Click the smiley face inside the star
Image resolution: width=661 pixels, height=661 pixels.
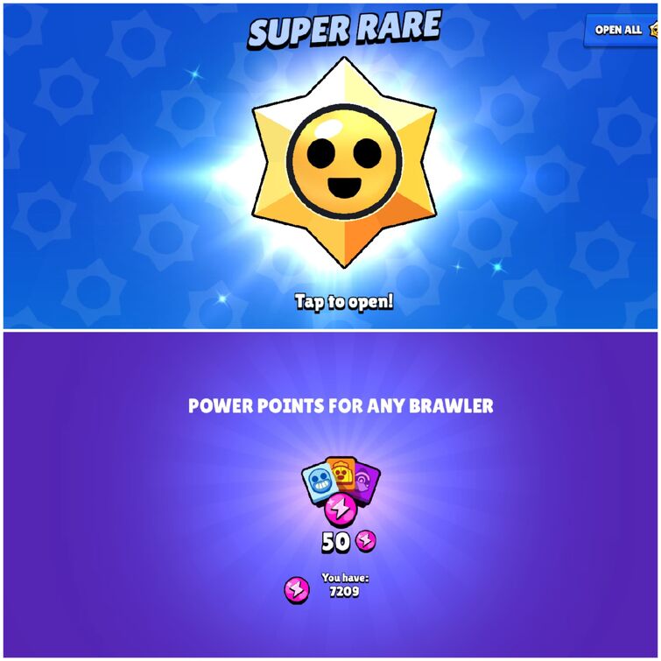(x=344, y=161)
